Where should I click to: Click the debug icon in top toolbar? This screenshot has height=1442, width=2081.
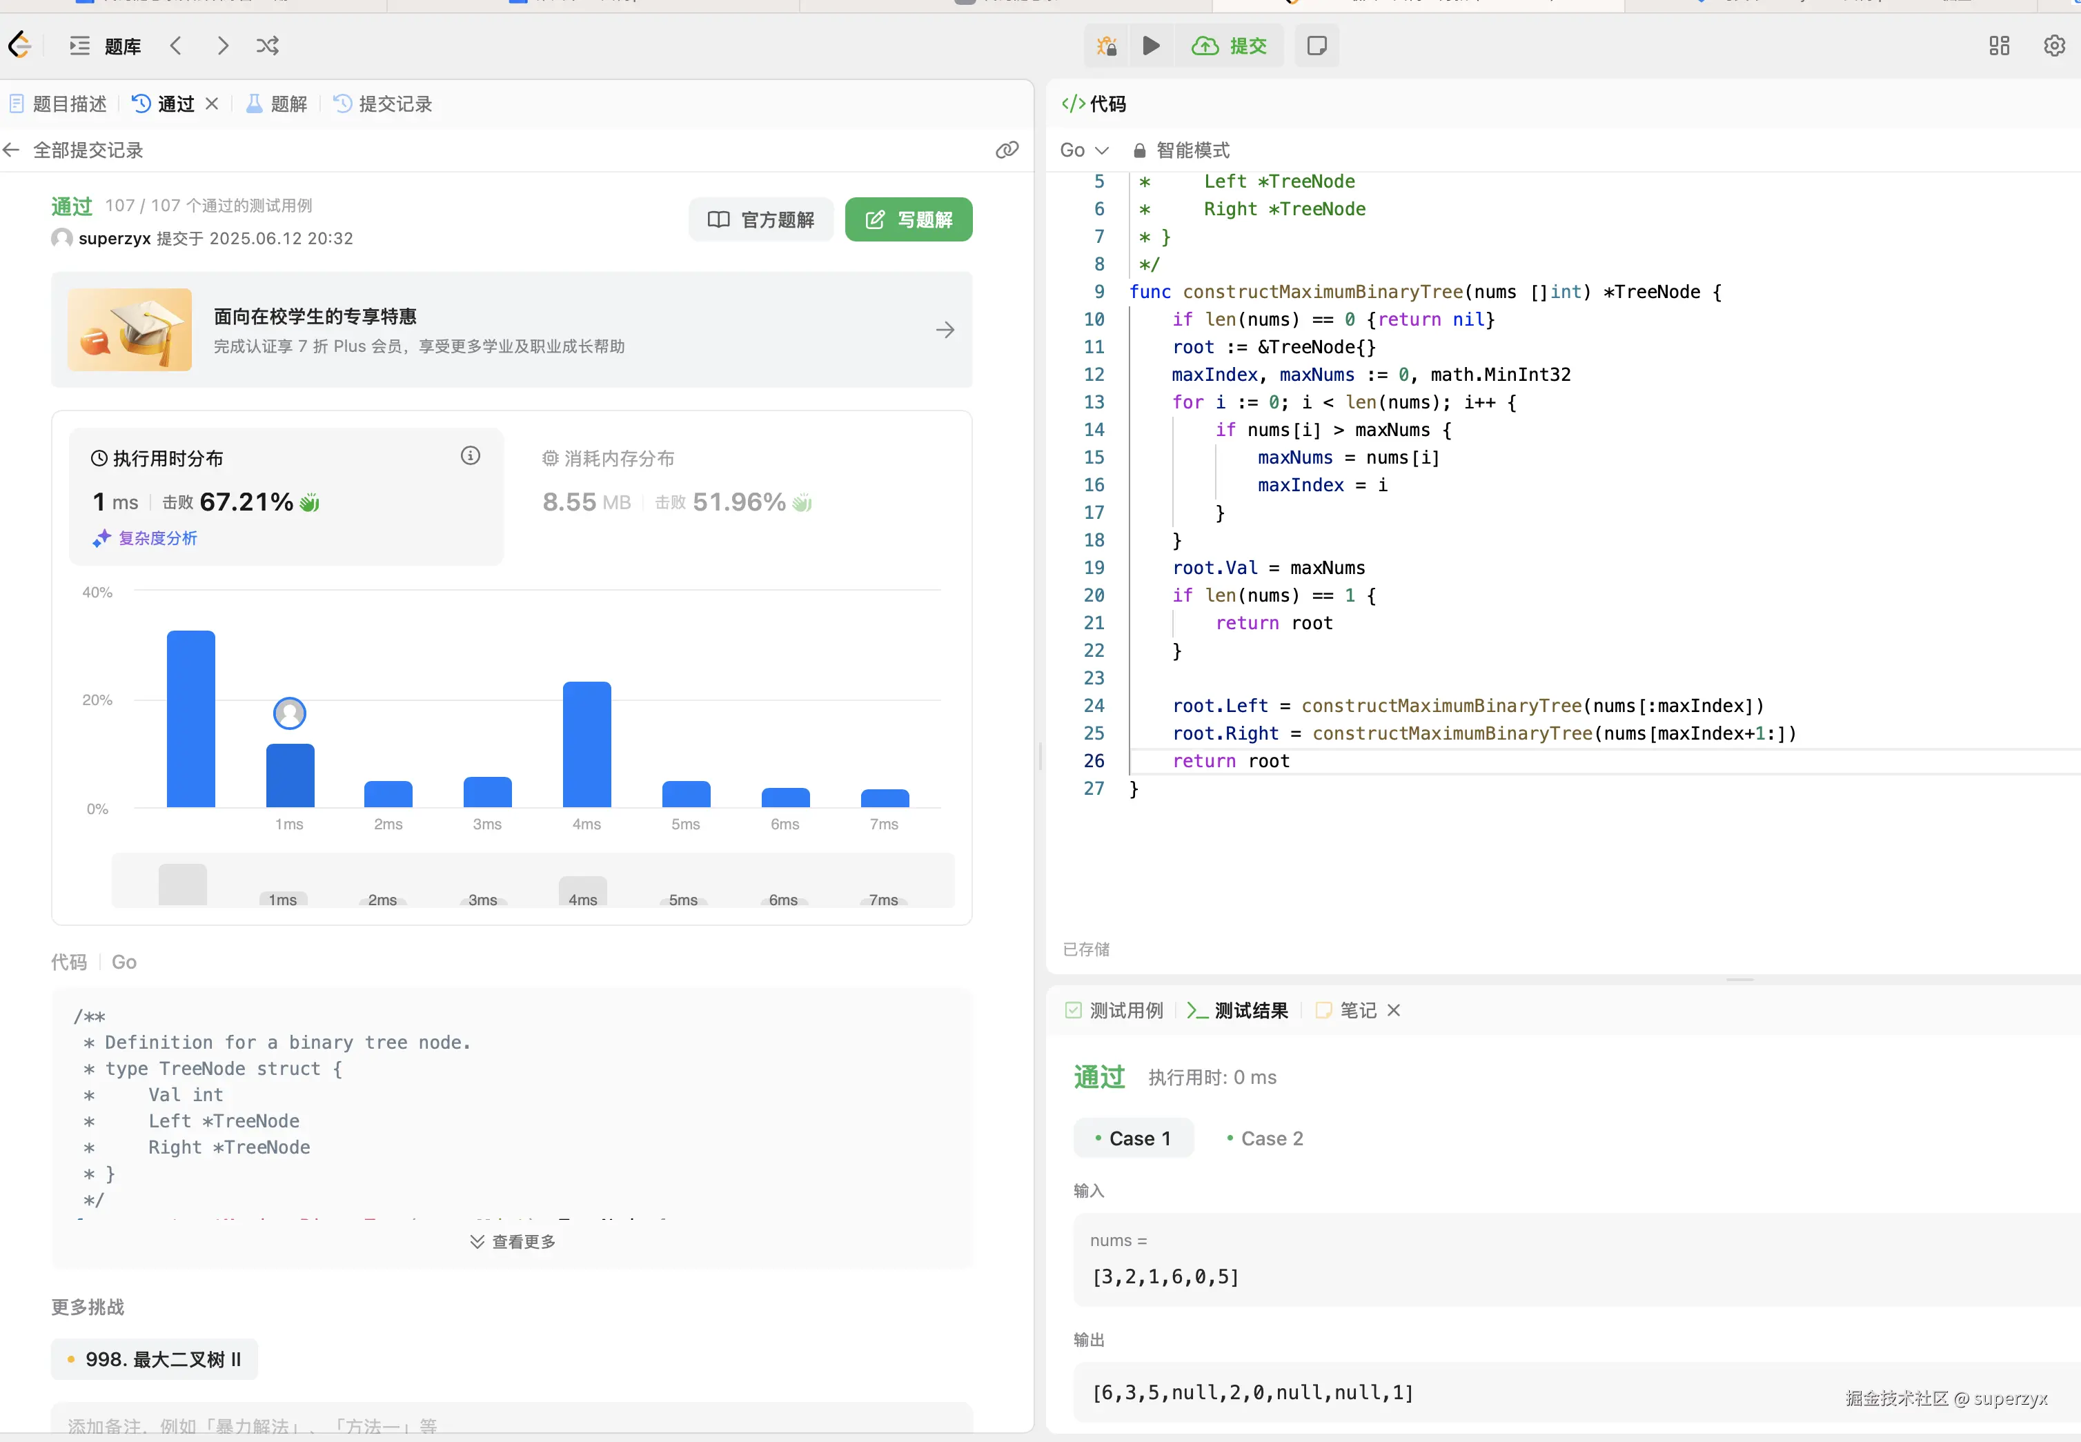[1106, 46]
